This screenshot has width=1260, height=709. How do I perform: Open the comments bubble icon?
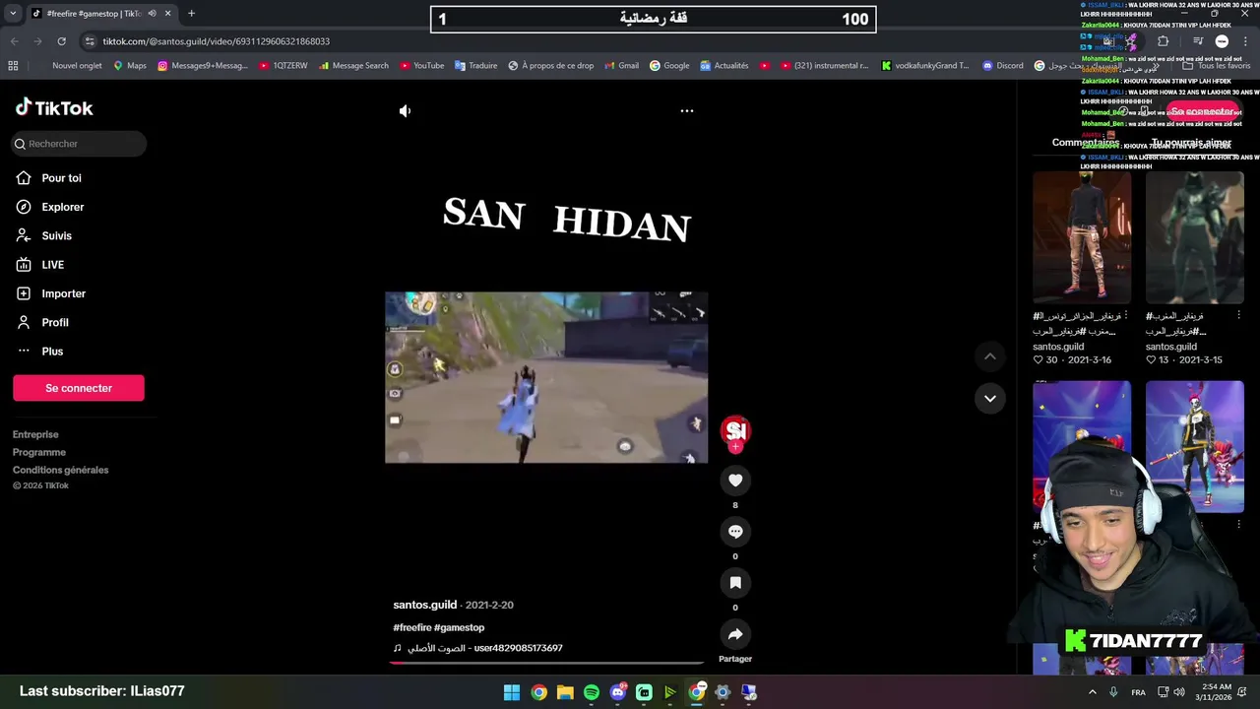[735, 531]
